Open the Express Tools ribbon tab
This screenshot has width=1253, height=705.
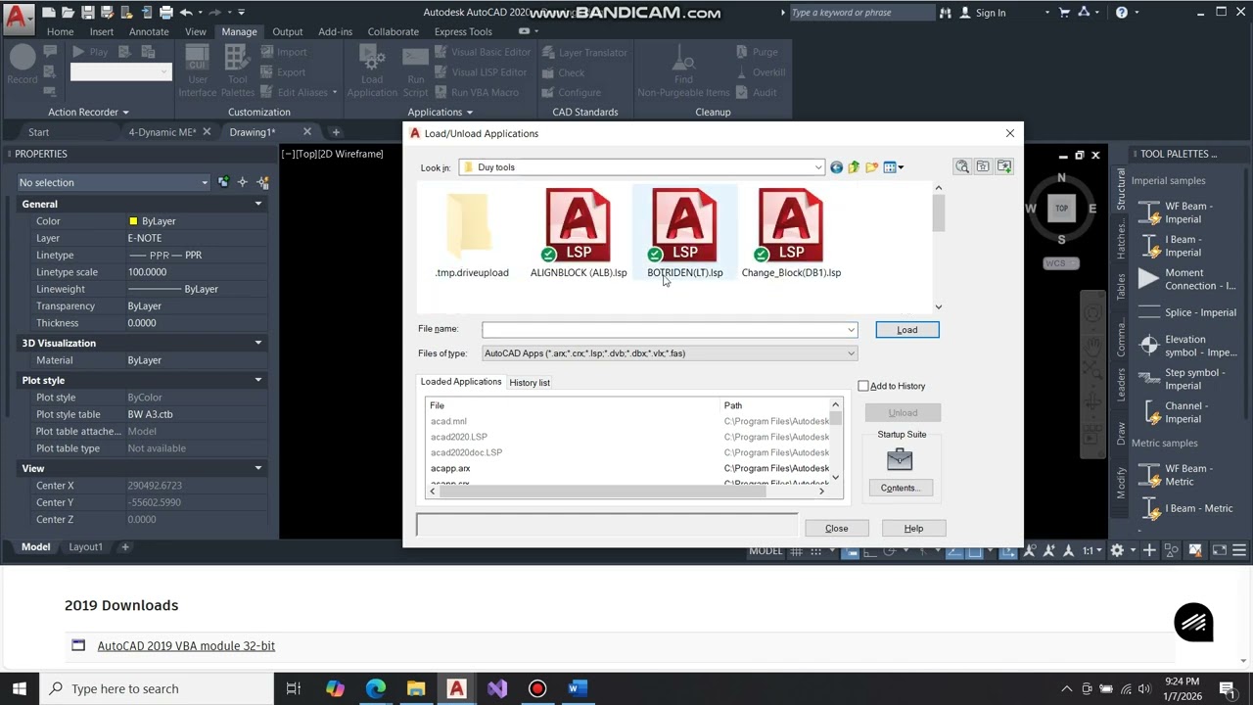coord(463,31)
